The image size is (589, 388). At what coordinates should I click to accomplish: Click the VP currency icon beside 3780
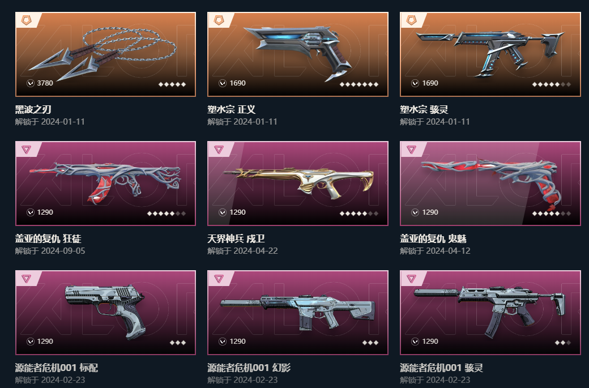[x=31, y=83]
